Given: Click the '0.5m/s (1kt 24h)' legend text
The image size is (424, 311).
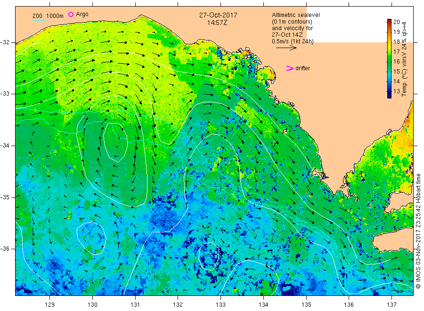Looking at the screenshot, I should tap(293, 41).
